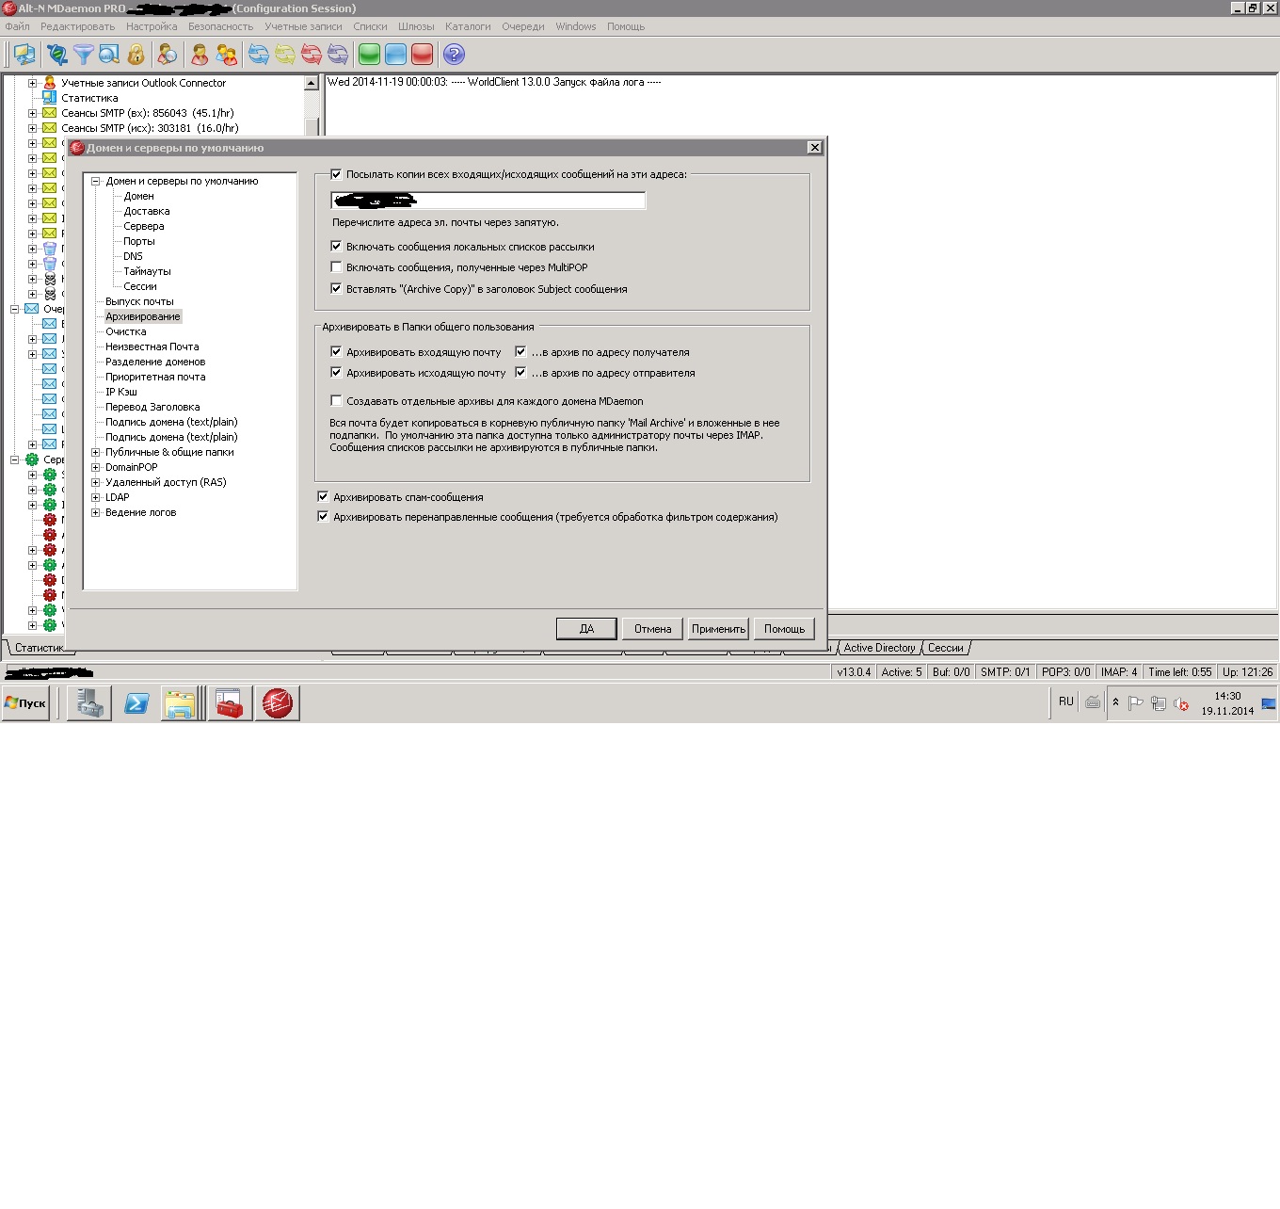This screenshot has width=1280, height=1209.
Task: Switch to the 'Сессии' bottom tab
Action: [946, 648]
